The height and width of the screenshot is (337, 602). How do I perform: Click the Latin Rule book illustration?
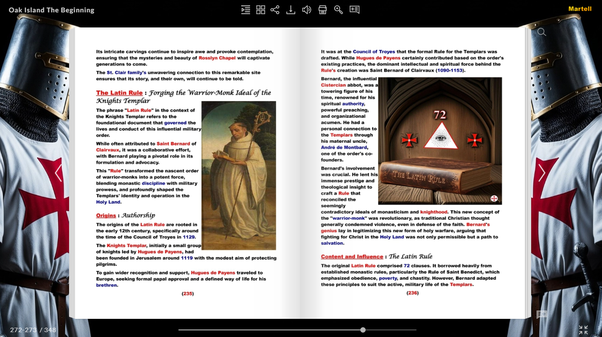coord(440,141)
